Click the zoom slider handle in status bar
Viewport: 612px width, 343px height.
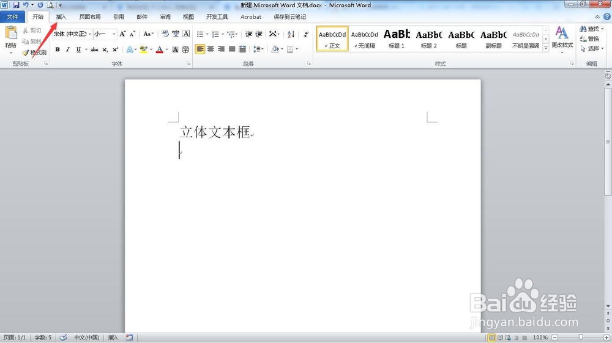pos(581,338)
